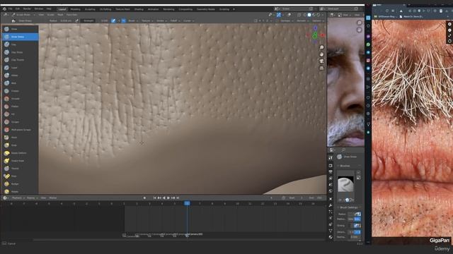Select the Crease brush tool
Image resolution: width=453 pixels, height=254 pixels.
[20, 91]
